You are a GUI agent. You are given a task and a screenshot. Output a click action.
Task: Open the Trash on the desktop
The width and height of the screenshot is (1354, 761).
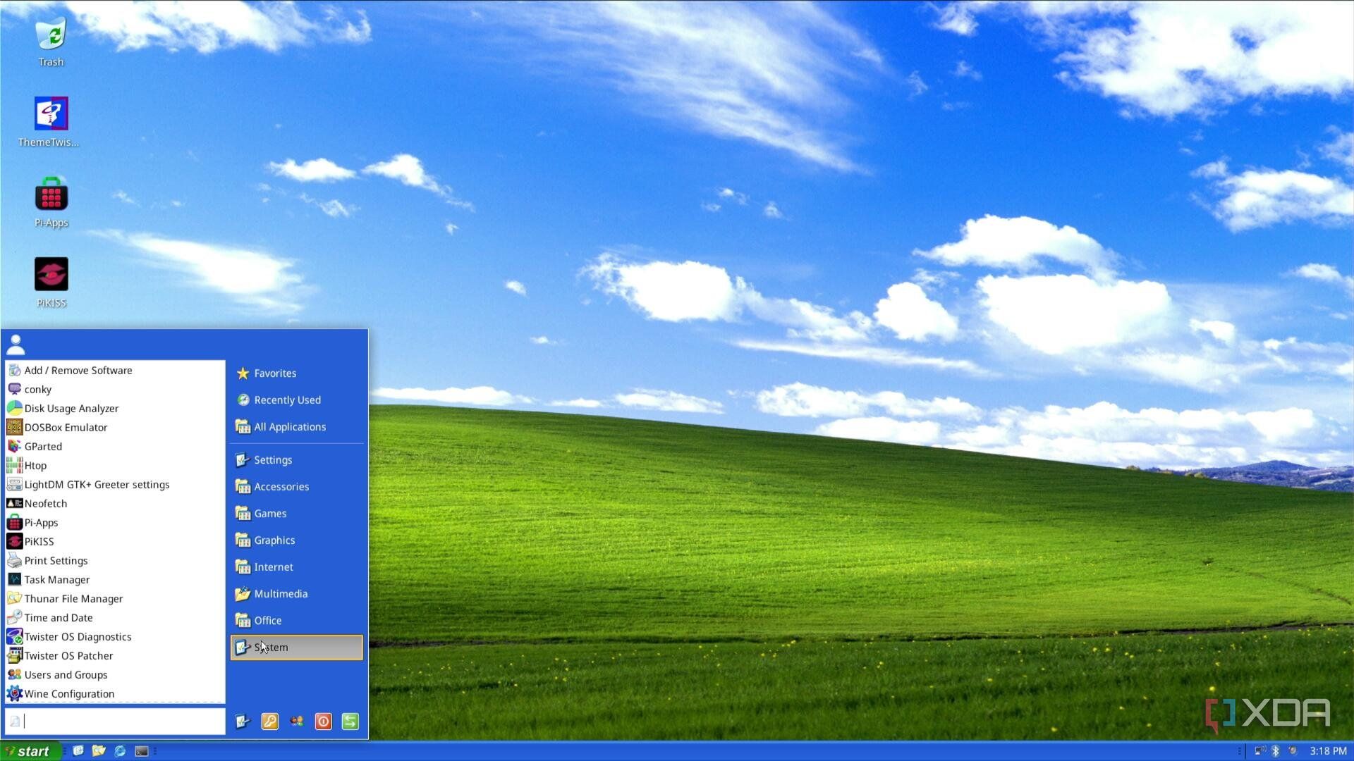pos(51,35)
